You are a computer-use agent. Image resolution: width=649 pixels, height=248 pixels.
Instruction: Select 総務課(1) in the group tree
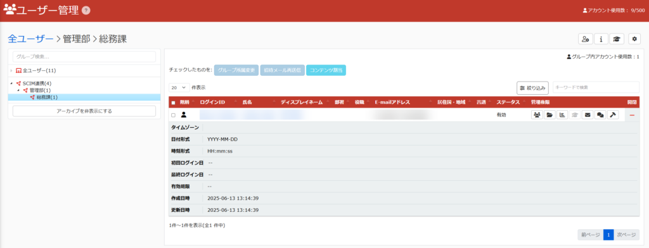(47, 97)
